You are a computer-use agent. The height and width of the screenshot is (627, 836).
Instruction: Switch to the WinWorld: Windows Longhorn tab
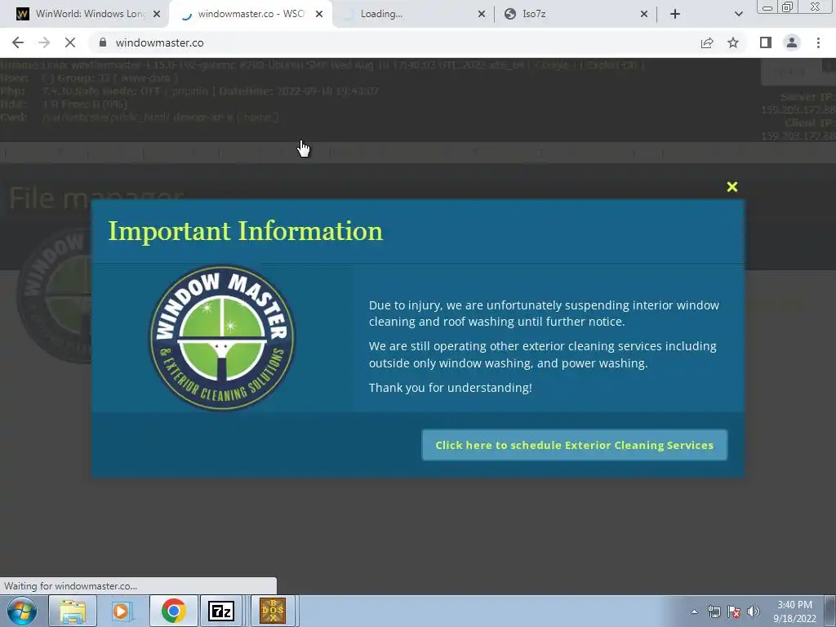tap(90, 14)
